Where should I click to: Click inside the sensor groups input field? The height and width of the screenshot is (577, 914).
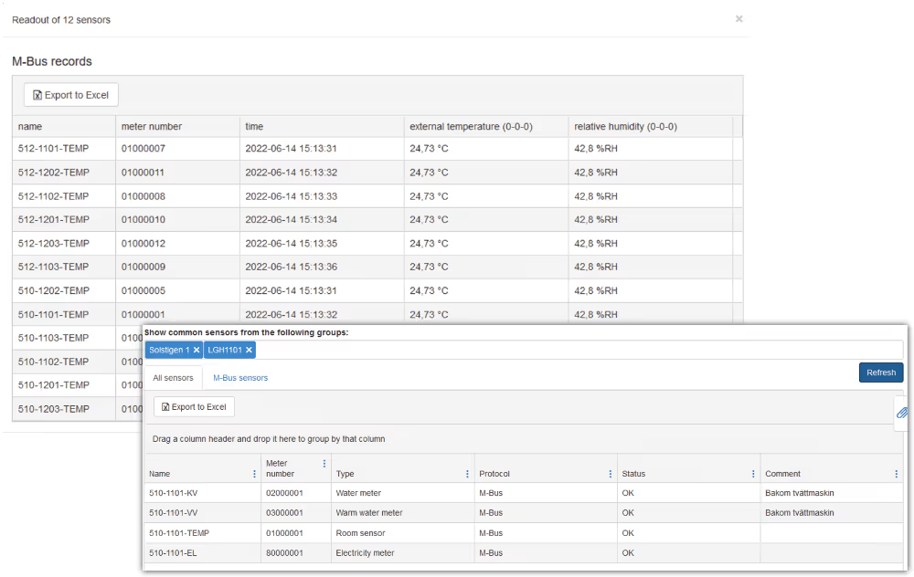(576, 351)
